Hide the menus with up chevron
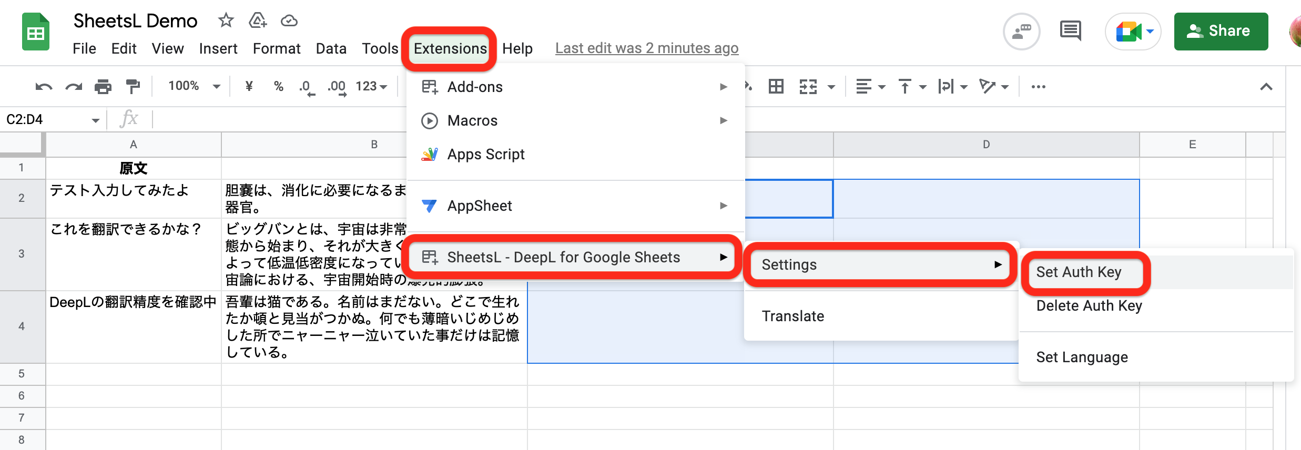The image size is (1301, 450). point(1266,87)
